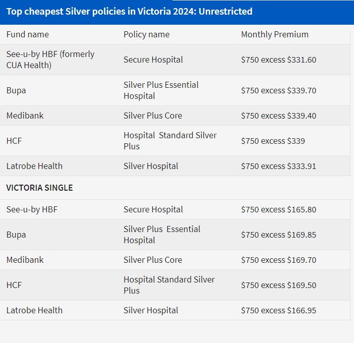
Task: Click the Policy name column header
Action: [146, 34]
